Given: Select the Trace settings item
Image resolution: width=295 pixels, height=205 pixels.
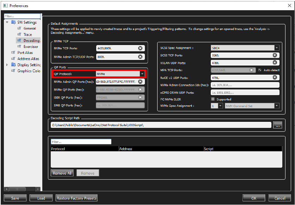Looking at the screenshot, I should (x=27, y=35).
